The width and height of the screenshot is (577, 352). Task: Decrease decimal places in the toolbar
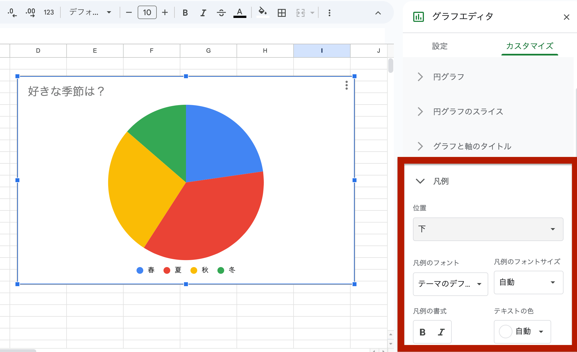(x=11, y=12)
